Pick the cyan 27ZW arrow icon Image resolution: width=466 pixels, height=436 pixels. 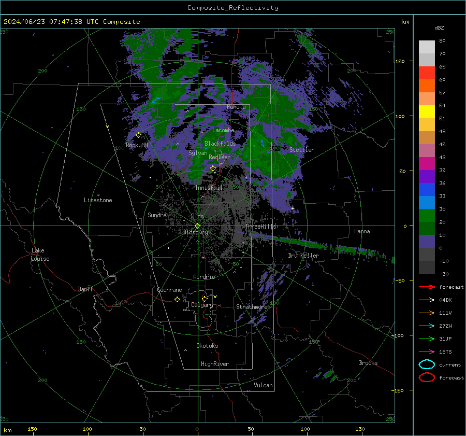click(427, 326)
